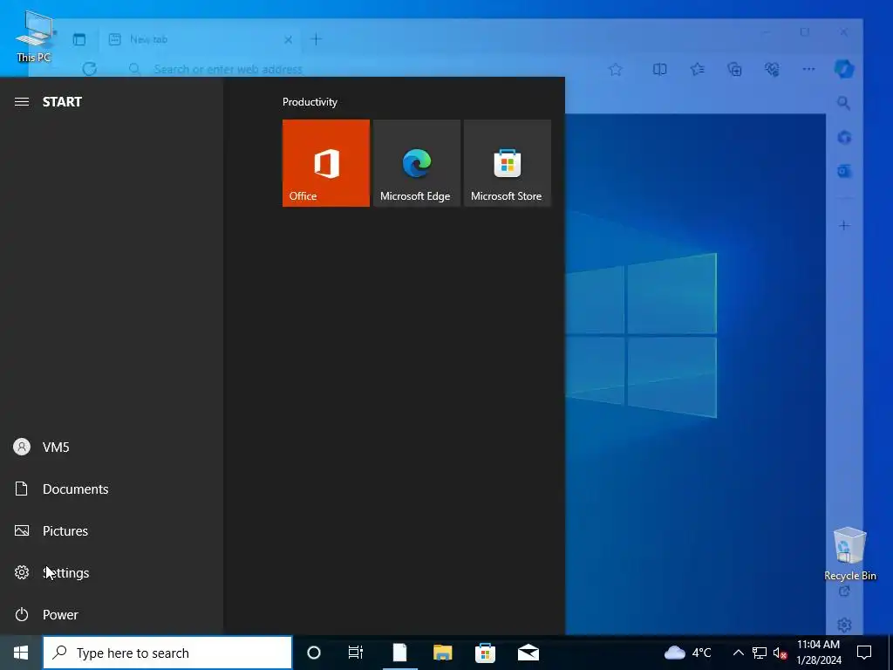
Task: Launch Microsoft Edge tile
Action: 416,163
